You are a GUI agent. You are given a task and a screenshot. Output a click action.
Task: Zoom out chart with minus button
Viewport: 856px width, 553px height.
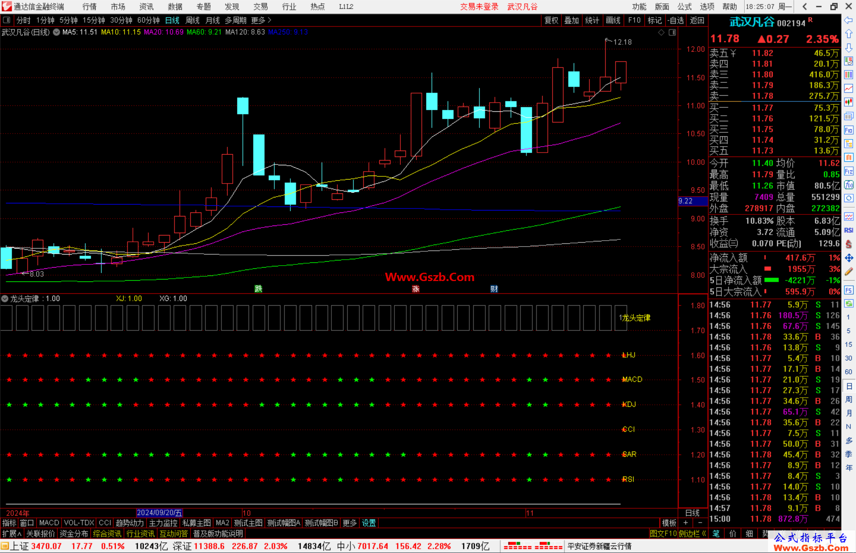coord(700,523)
